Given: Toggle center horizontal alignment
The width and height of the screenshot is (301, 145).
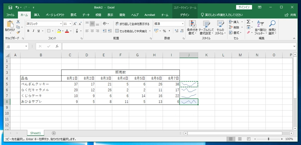Looking at the screenshot, I should click(x=92, y=31).
